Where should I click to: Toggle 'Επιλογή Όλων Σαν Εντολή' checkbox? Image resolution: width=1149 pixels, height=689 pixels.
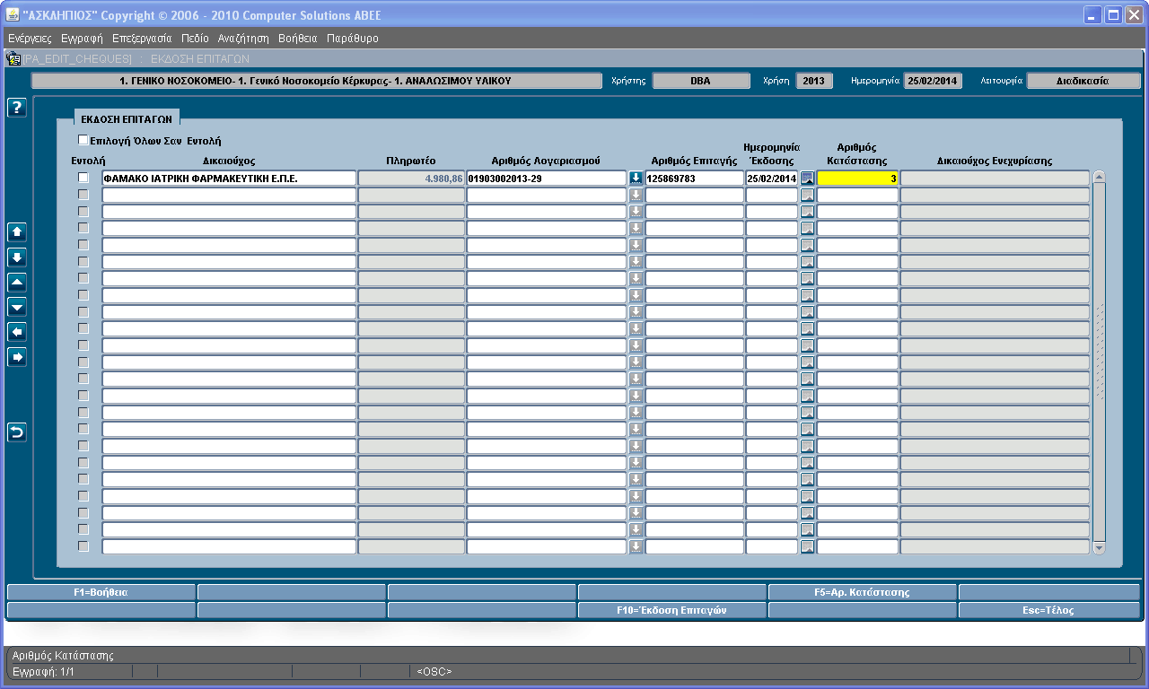(83, 140)
